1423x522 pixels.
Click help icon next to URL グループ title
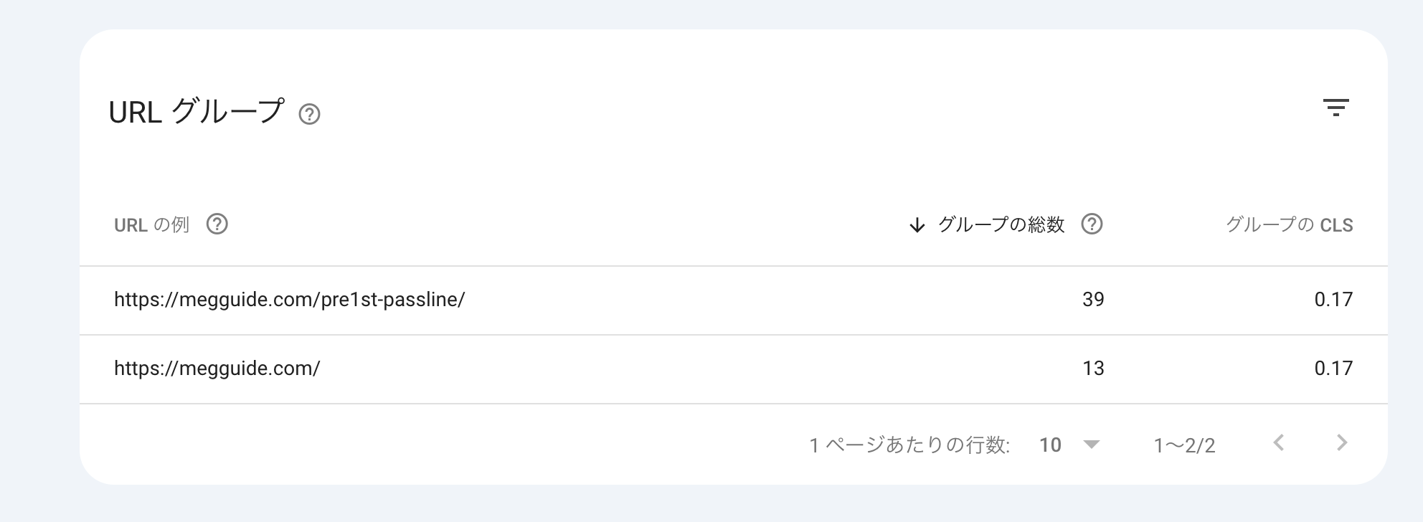[309, 114]
